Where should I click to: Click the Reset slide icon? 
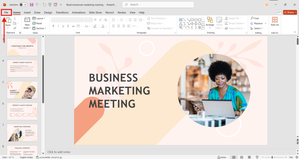37,23
